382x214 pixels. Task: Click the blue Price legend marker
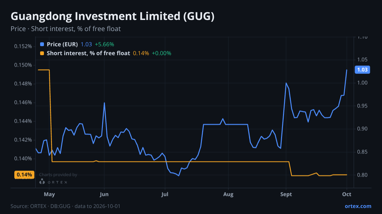coord(42,44)
